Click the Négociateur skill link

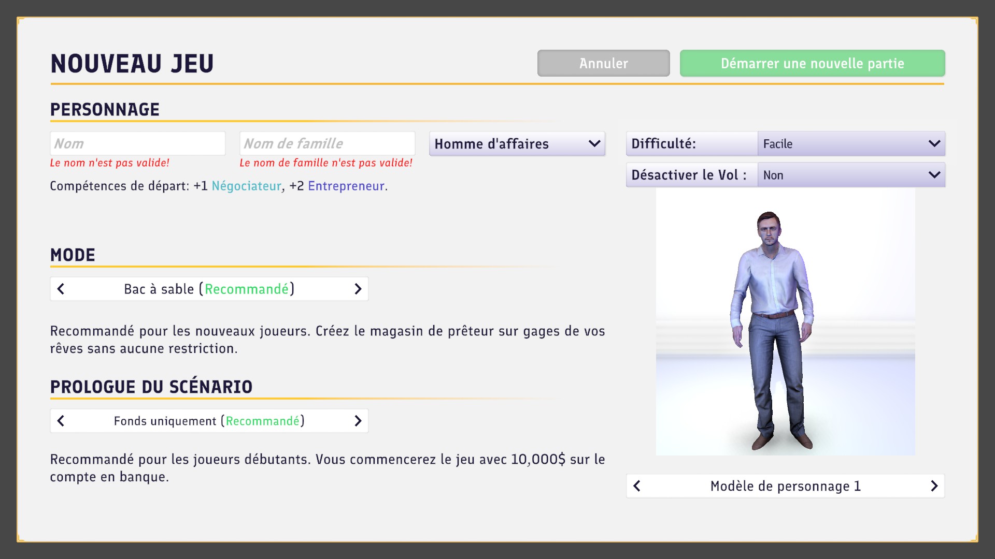point(246,186)
